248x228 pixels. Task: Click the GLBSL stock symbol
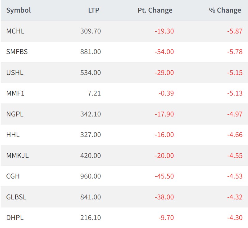[16, 197]
